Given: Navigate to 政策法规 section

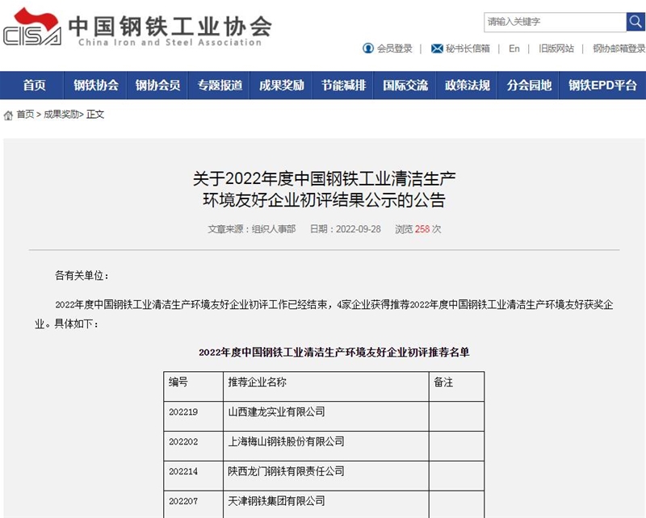Looking at the screenshot, I should (x=467, y=86).
